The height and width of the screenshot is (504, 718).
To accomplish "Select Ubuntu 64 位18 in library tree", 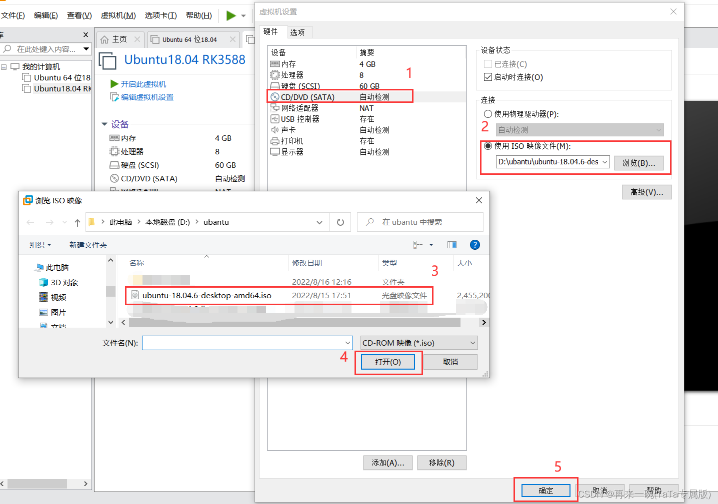I will click(x=62, y=77).
